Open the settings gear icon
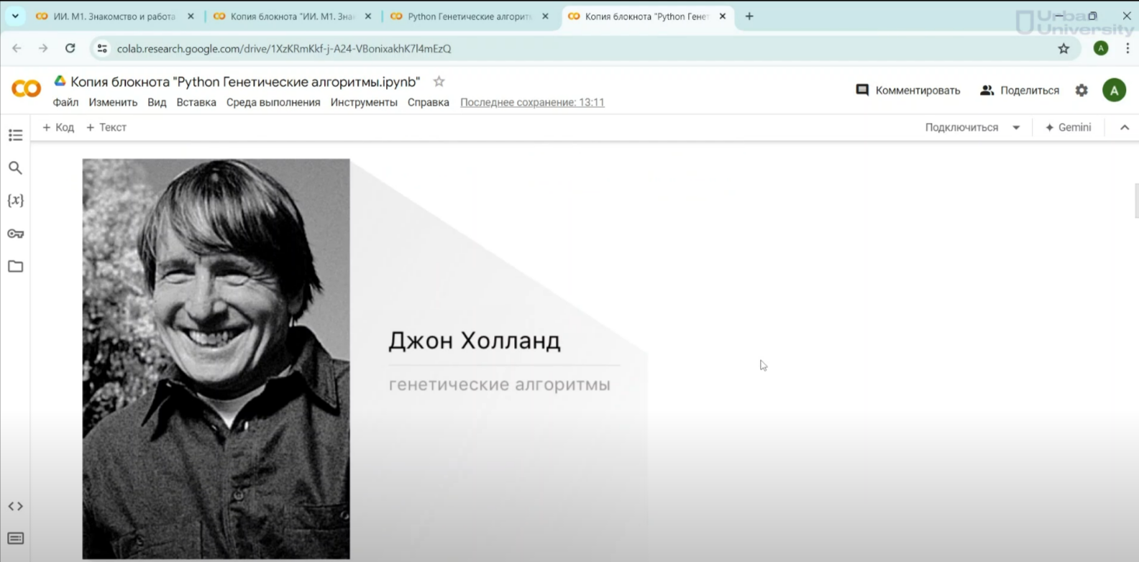The height and width of the screenshot is (562, 1139). (x=1081, y=91)
